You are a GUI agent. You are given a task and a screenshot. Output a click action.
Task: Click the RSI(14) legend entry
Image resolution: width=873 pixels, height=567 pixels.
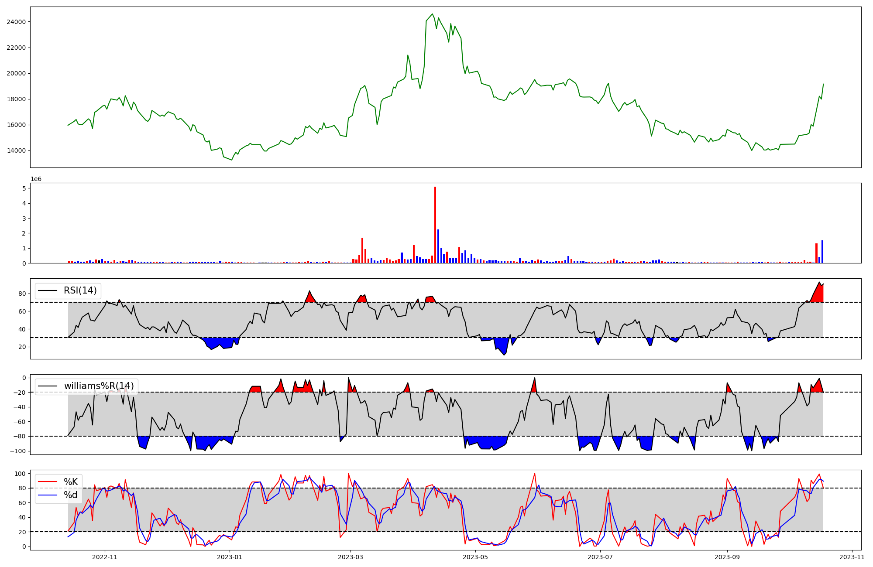pos(80,290)
